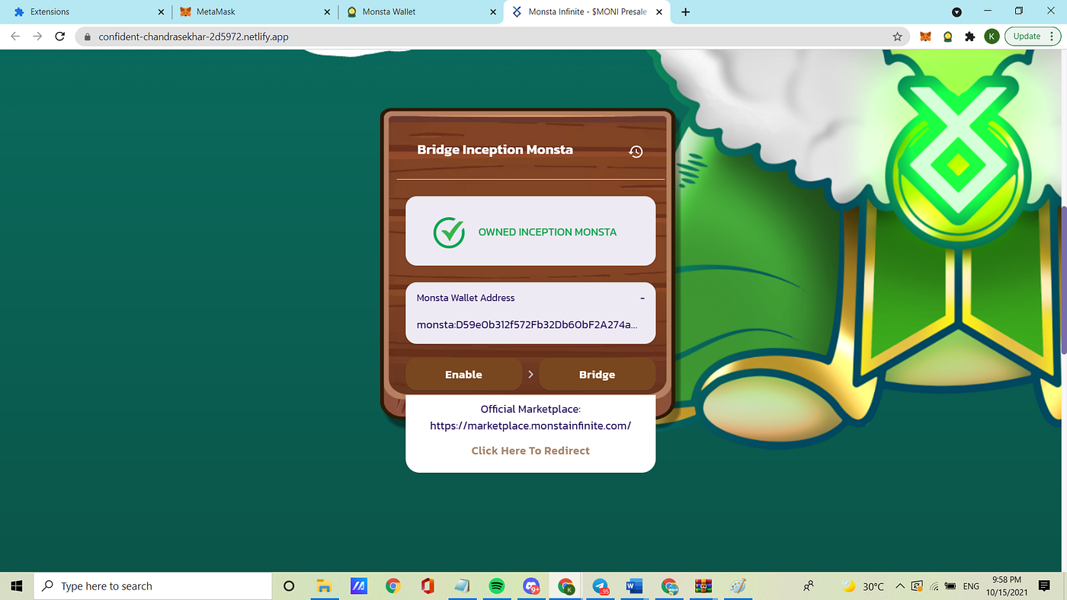This screenshot has width=1067, height=600.
Task: Go forward to the next page
Action: point(37,37)
